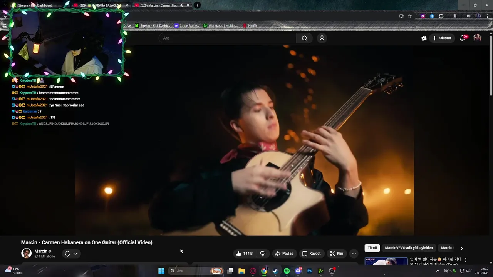Dislike the video with thumbs down
The height and width of the screenshot is (277, 493).
263,254
